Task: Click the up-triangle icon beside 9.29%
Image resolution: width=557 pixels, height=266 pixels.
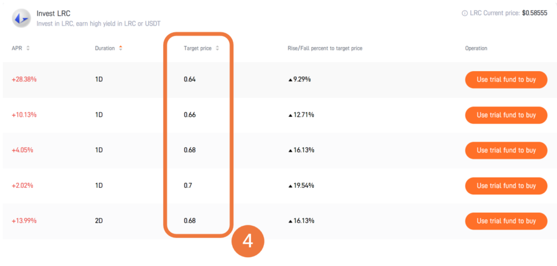Action: click(290, 80)
